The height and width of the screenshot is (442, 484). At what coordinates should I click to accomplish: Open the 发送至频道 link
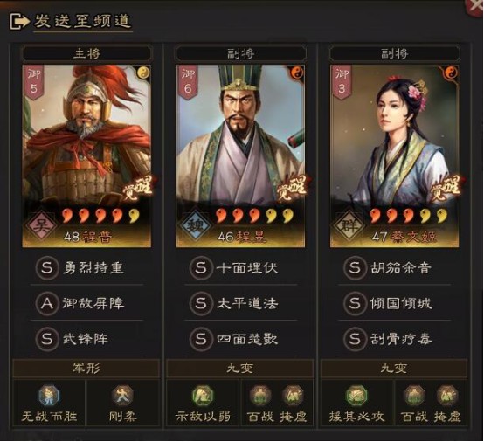(83, 22)
